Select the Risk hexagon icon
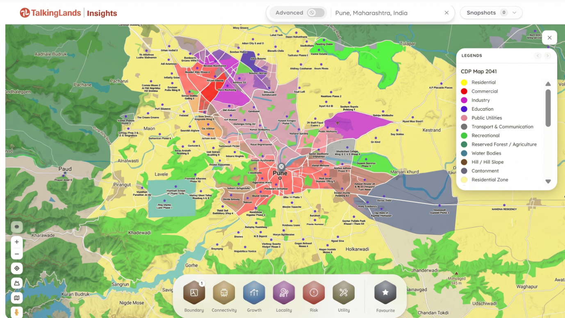The height and width of the screenshot is (318, 565). coord(314,293)
